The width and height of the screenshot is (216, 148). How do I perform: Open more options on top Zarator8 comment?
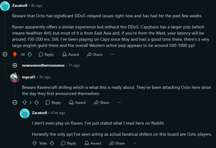click(112, 54)
